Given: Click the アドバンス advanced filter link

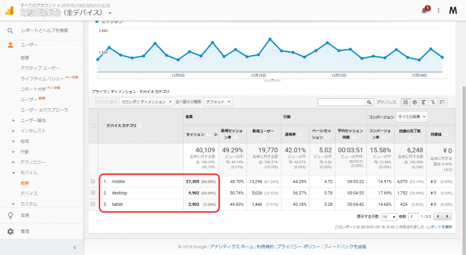Looking at the screenshot, I should (386, 102).
